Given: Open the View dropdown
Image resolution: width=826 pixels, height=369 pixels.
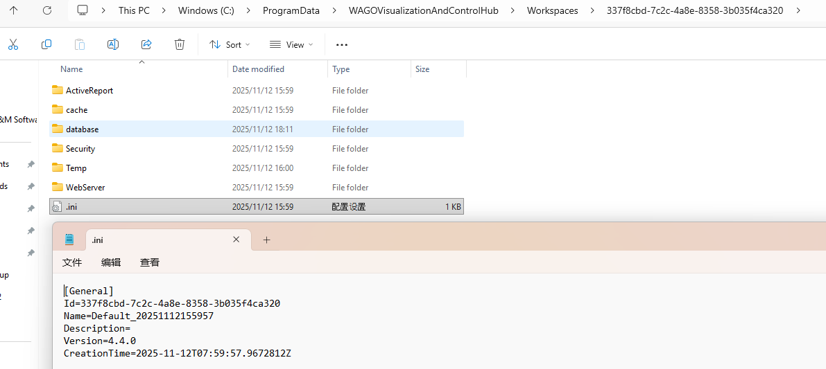Looking at the screenshot, I should [x=291, y=44].
